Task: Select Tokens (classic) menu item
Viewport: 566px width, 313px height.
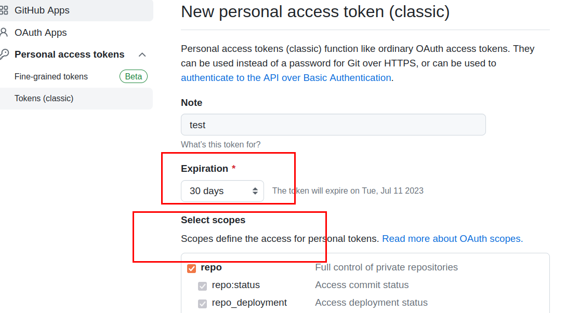Action: pyautogui.click(x=44, y=99)
